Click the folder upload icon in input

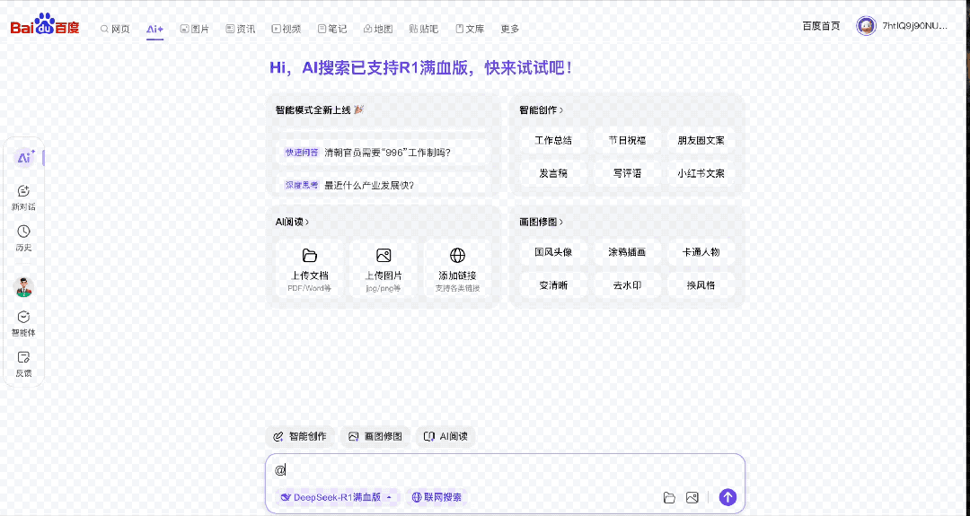click(669, 497)
